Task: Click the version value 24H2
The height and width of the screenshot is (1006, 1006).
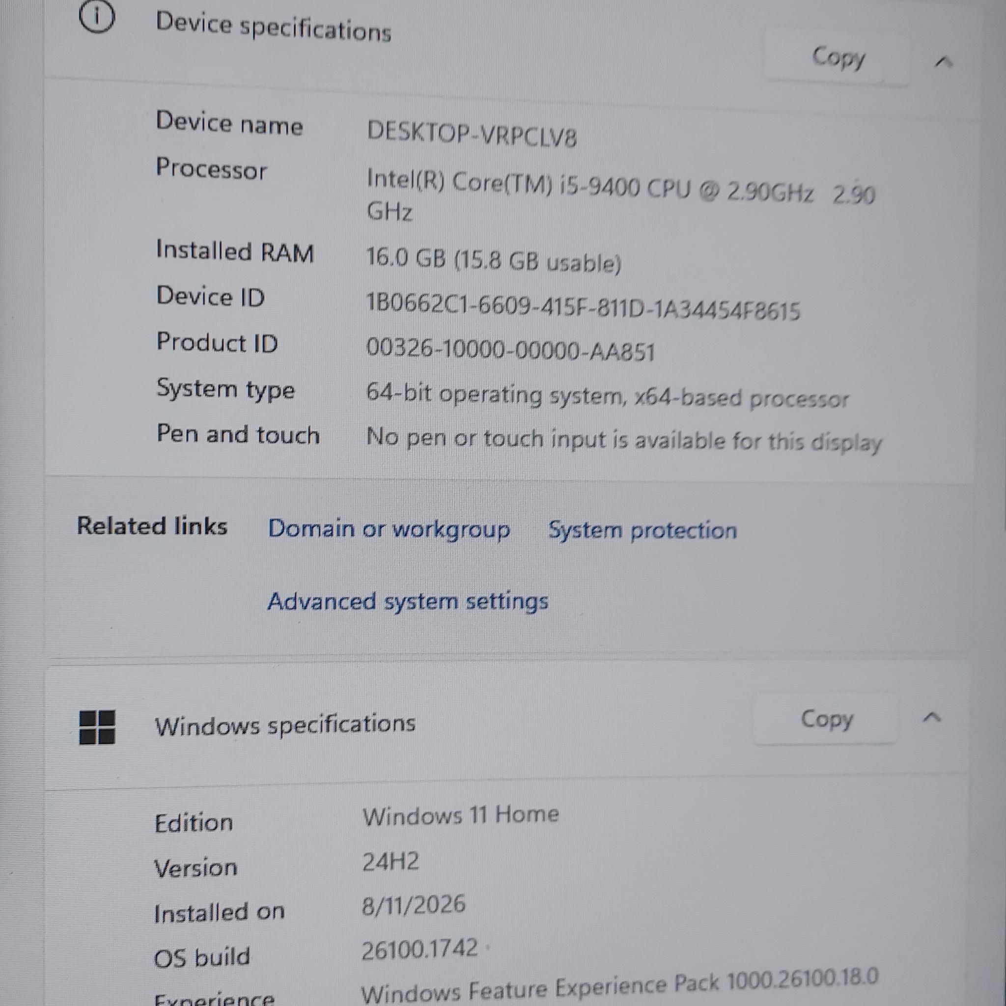Action: pos(391,862)
